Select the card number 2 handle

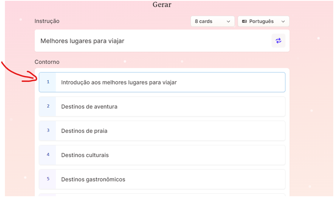tap(48, 107)
